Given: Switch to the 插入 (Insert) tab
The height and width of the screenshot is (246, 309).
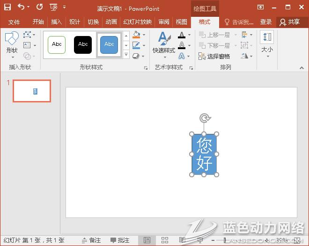Looking at the screenshot, I should pyautogui.click(x=56, y=22).
